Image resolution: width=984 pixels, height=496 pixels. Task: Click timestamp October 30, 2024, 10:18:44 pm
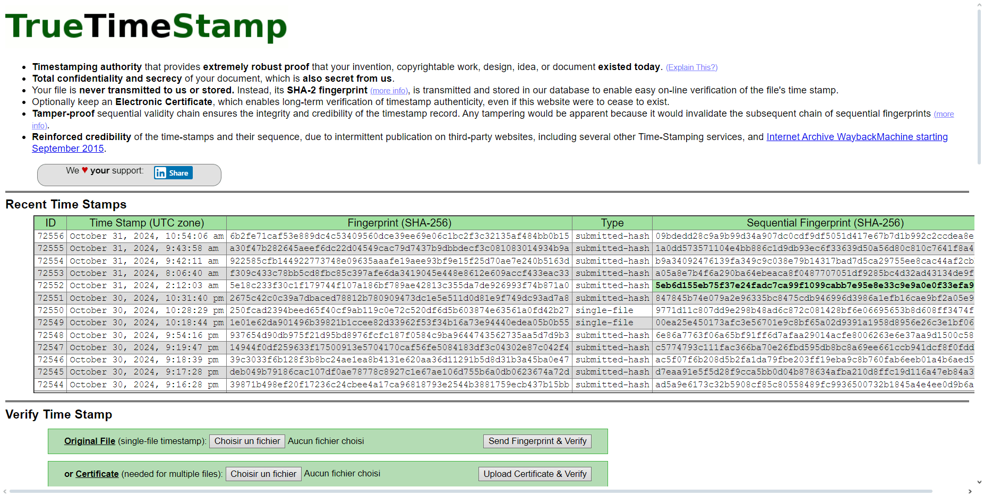[147, 323]
